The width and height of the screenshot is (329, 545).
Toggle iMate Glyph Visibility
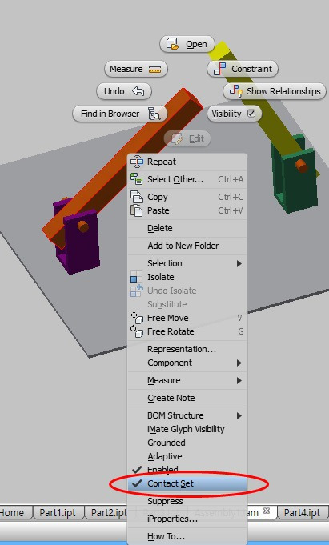[187, 429]
